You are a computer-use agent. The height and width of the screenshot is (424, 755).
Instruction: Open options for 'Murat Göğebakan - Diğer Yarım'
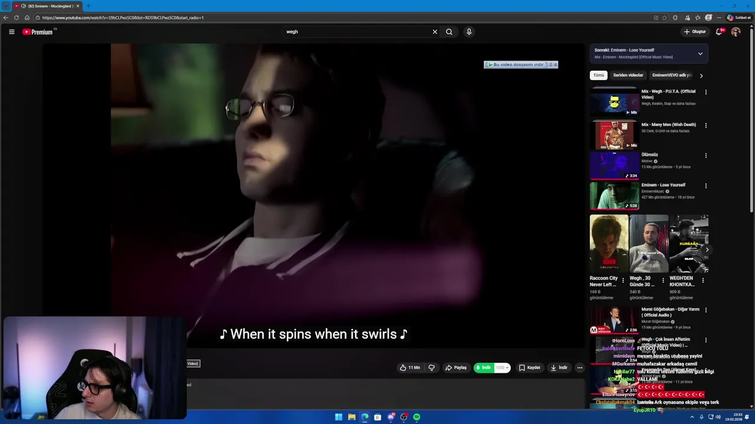tap(705, 310)
